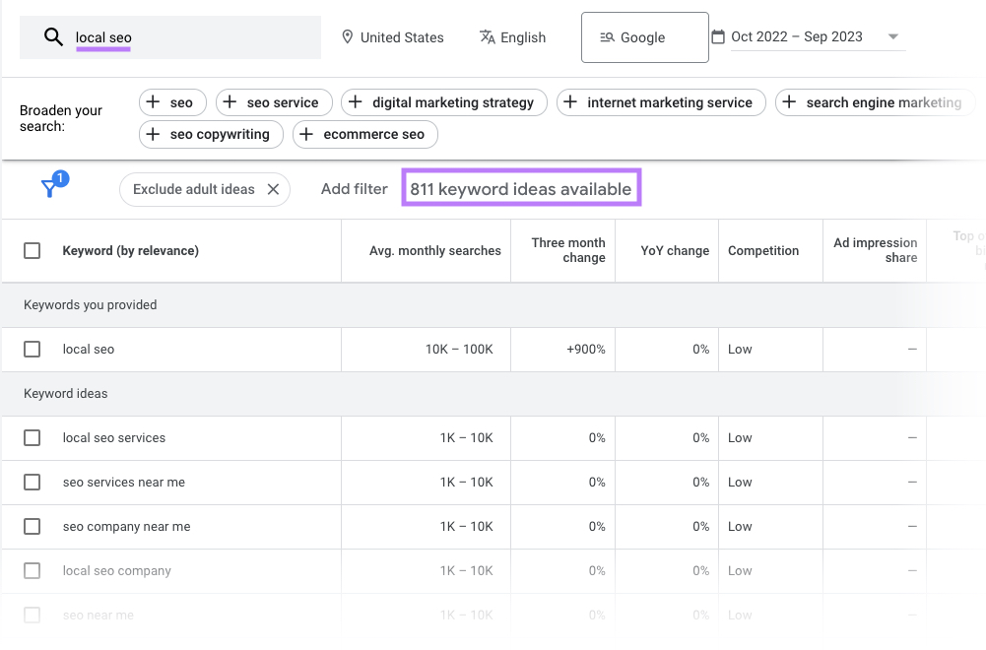Toggle the select-all checkbox in table header
The height and width of the screenshot is (650, 986).
(x=32, y=250)
